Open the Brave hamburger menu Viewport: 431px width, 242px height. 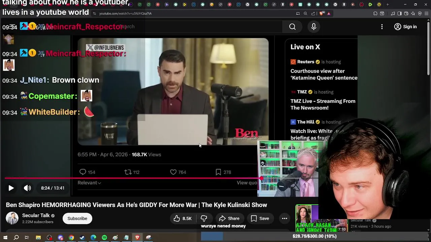[x=427, y=13]
